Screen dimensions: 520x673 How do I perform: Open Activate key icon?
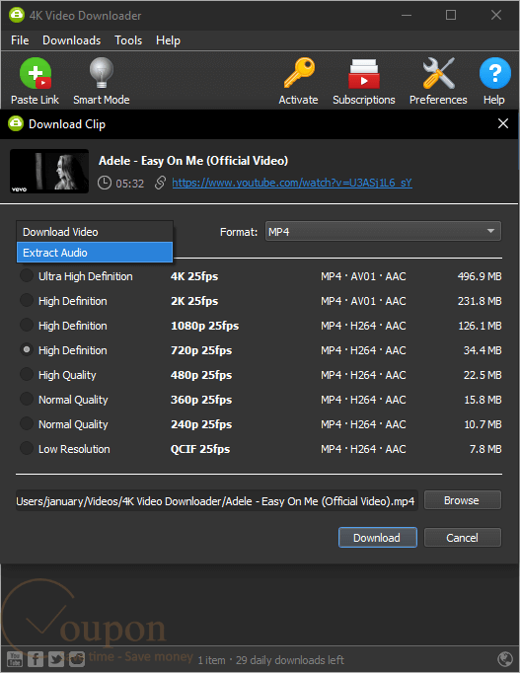pos(299,73)
